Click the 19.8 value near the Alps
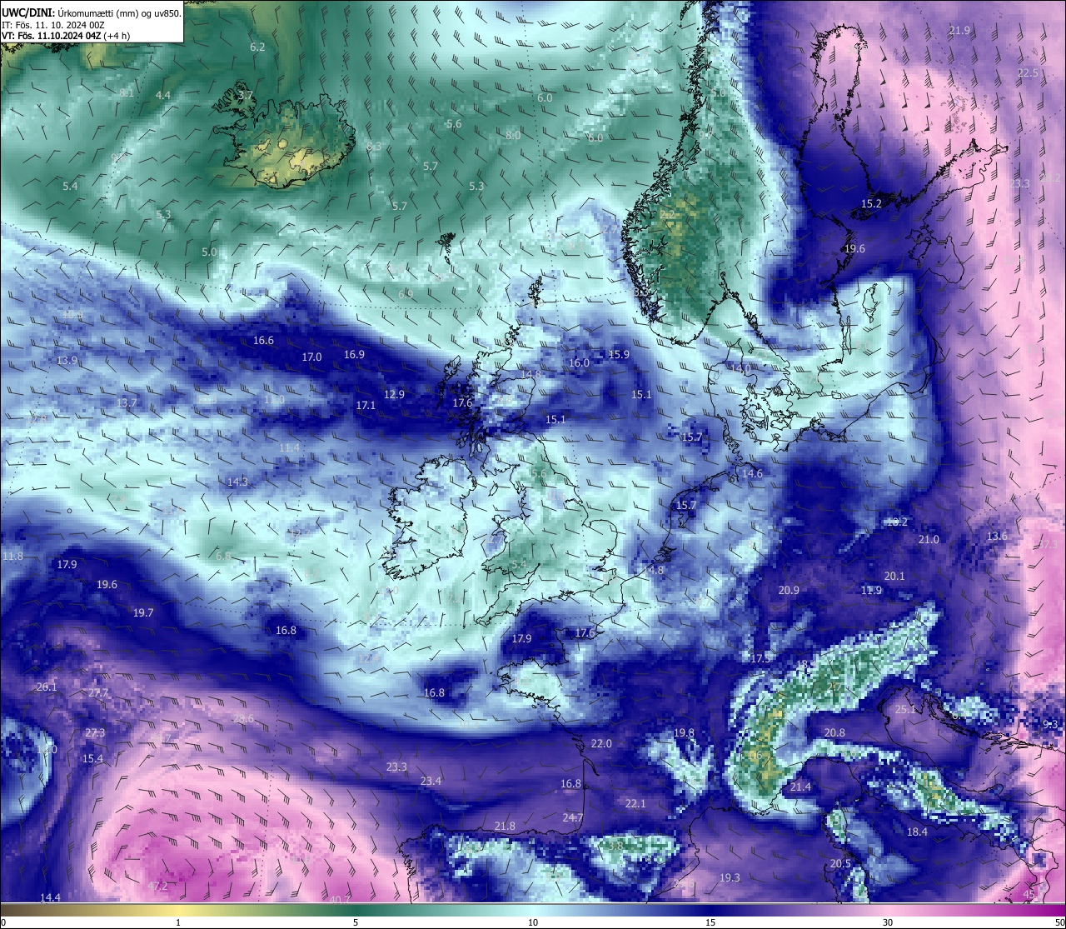Image resolution: width=1066 pixels, height=929 pixels. point(684,733)
